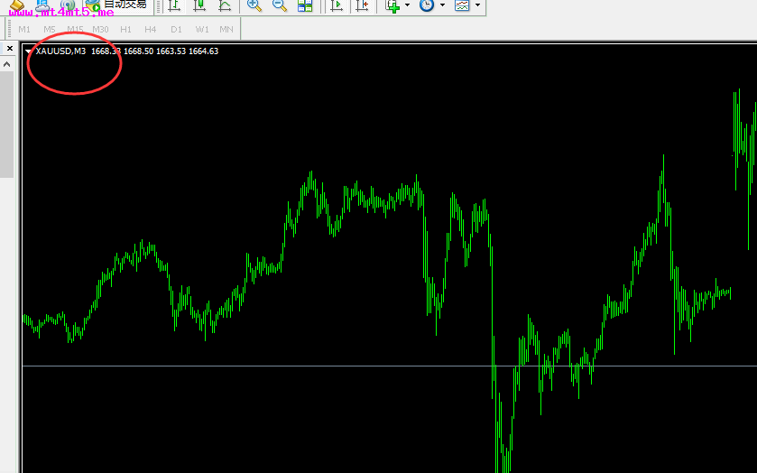Toggle chart shift from right edge
The width and height of the screenshot is (757, 473).
(362, 5)
